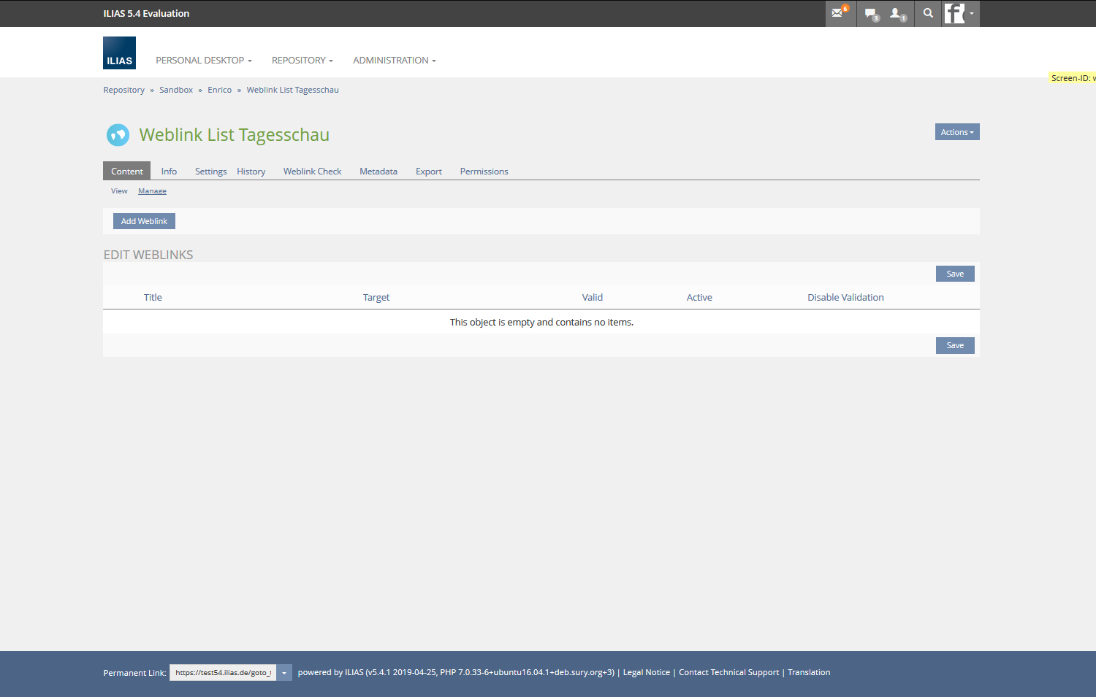Image resolution: width=1096 pixels, height=697 pixels.
Task: Click Contact Technical Support link
Action: (728, 672)
